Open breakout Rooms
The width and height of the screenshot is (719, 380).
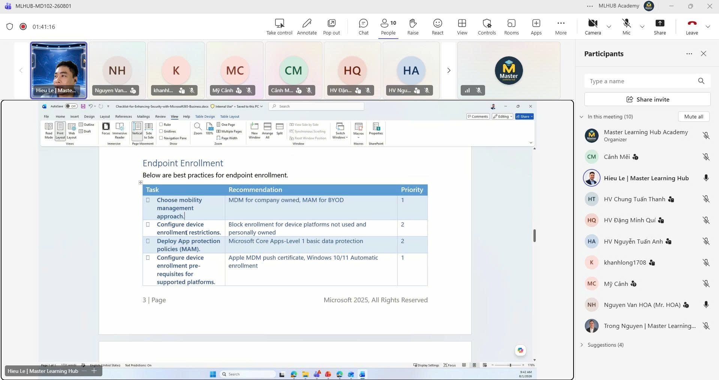pos(511,27)
